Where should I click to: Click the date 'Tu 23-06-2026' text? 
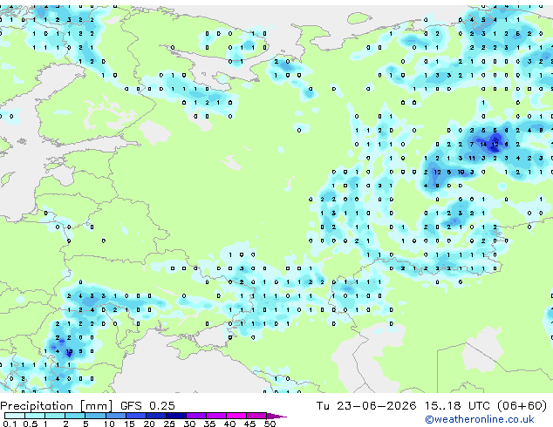[x=366, y=406]
